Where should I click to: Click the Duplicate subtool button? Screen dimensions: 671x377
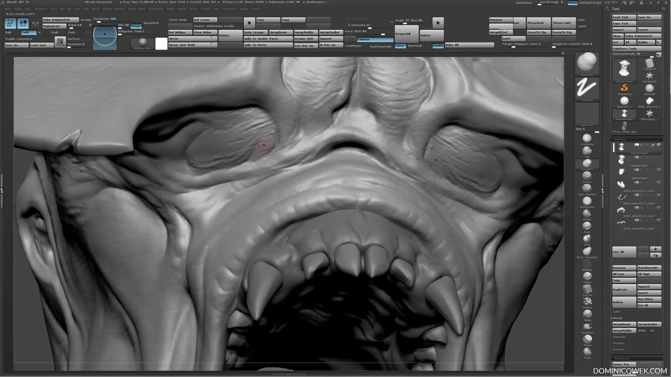[624, 290]
